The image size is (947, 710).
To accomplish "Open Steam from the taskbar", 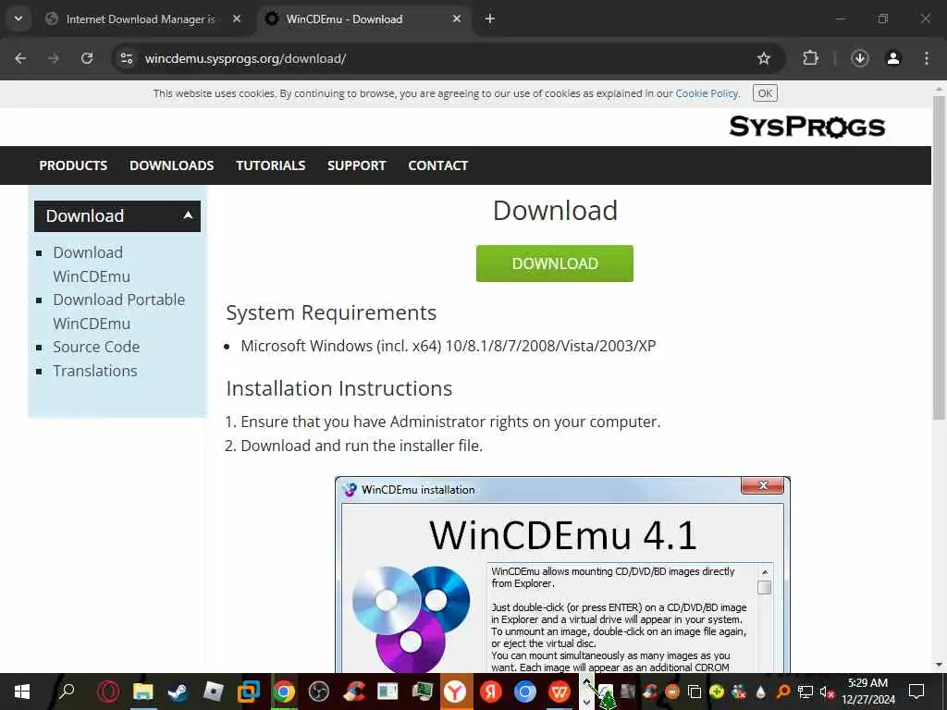I will coord(178,692).
